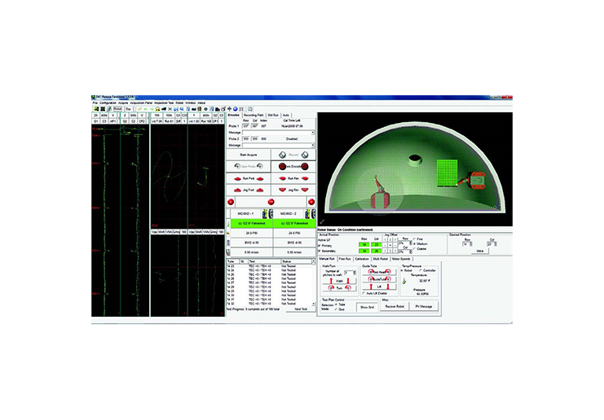The height and width of the screenshot is (420, 604).
Task: Click the Turn button
Action: 339,288
